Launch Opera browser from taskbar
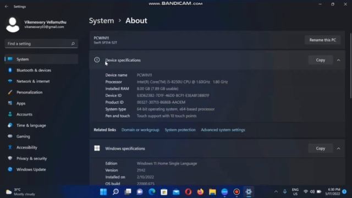This screenshot has height=198, width=352. pyautogui.click(x=188, y=192)
